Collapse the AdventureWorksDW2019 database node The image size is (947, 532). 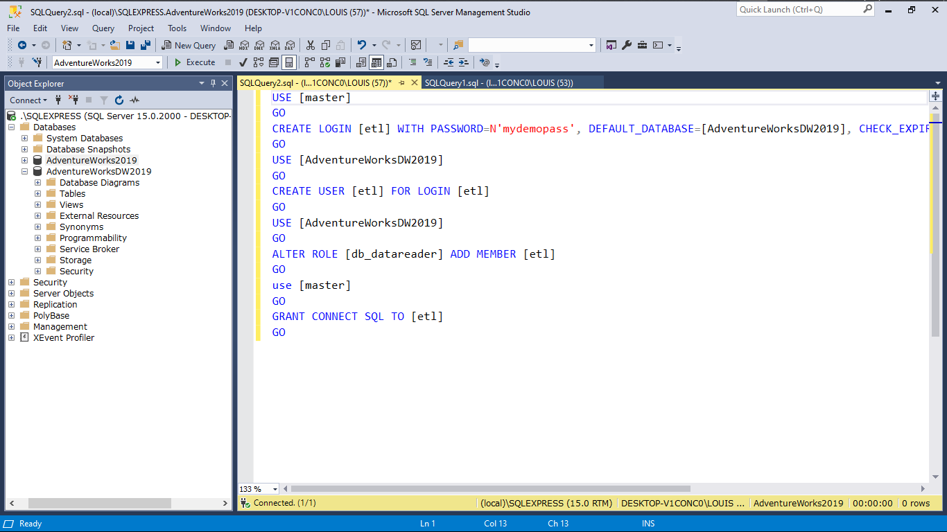pyautogui.click(x=25, y=171)
